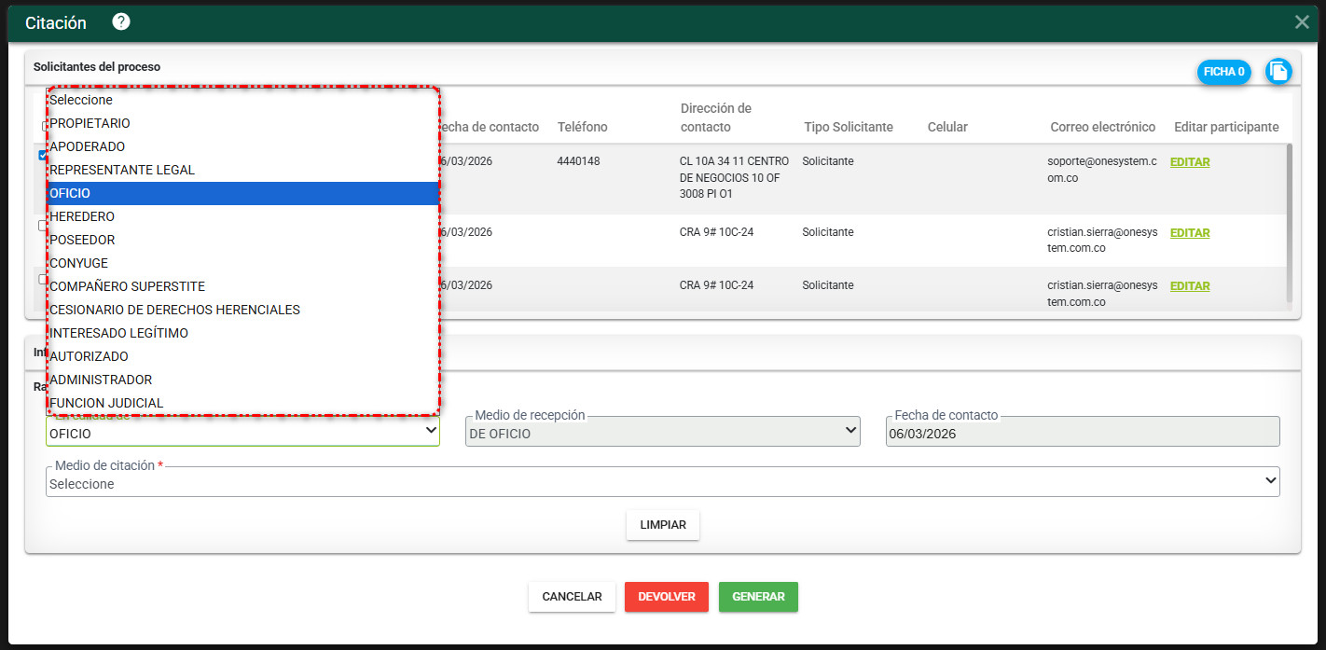Select APODERADO option in the list
The image size is (1326, 650).
[x=87, y=146]
